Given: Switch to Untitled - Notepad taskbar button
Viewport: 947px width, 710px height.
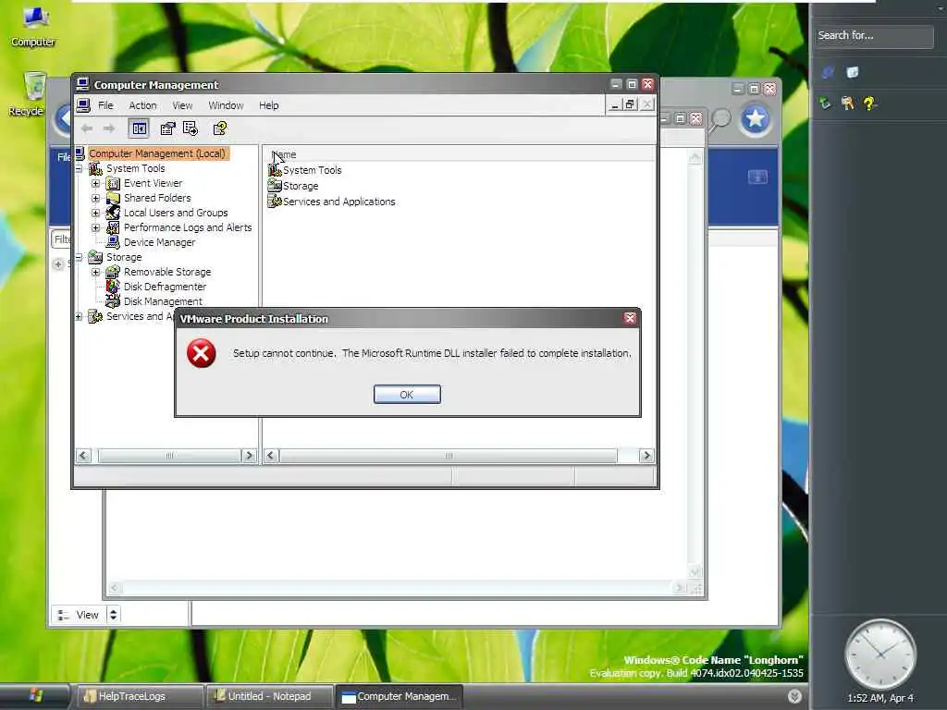Looking at the screenshot, I should pyautogui.click(x=269, y=696).
